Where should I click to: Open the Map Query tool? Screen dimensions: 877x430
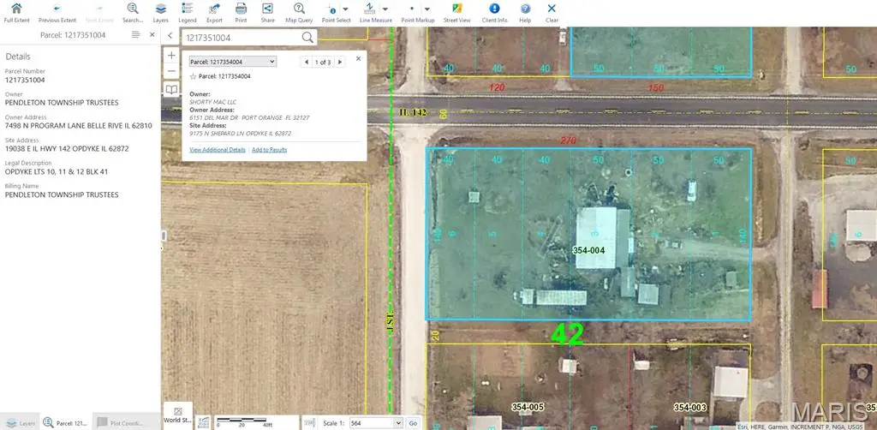click(x=299, y=9)
